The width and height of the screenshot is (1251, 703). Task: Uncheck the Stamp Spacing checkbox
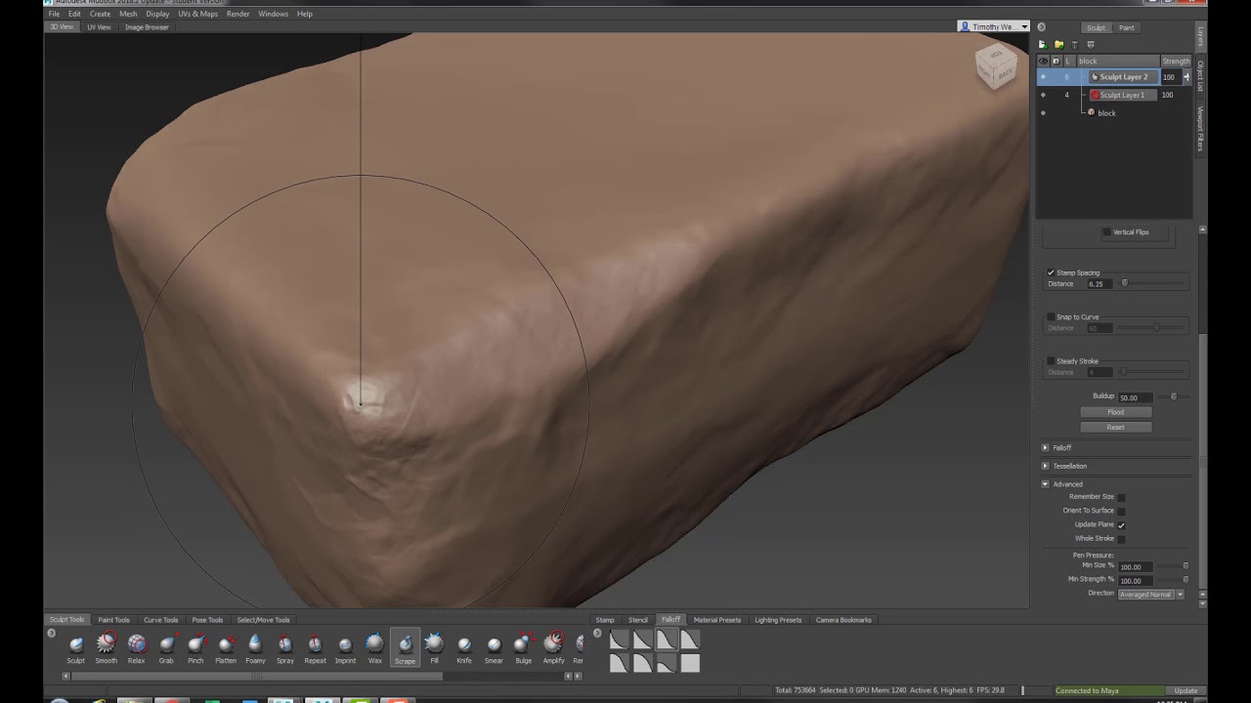1051,273
